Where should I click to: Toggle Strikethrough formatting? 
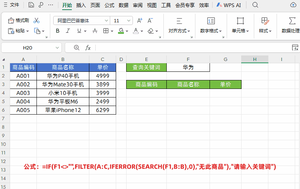coord(95,31)
